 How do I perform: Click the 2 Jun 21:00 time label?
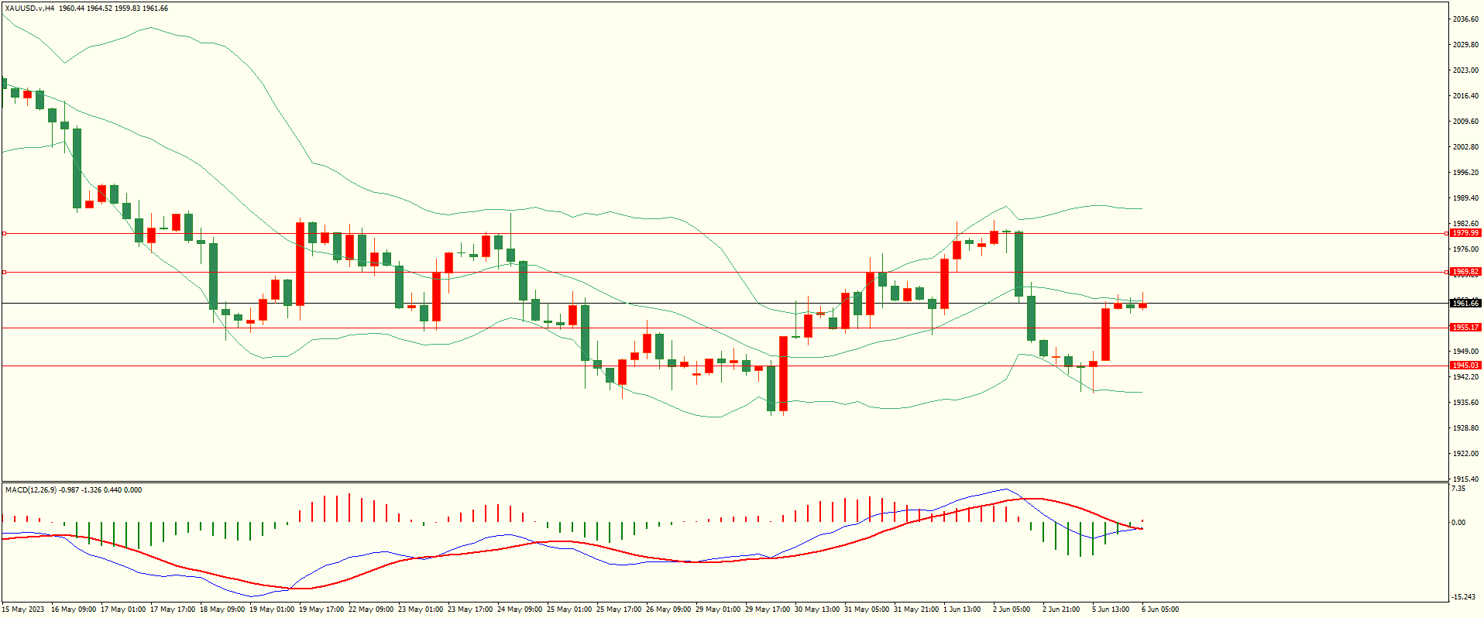click(x=1061, y=609)
